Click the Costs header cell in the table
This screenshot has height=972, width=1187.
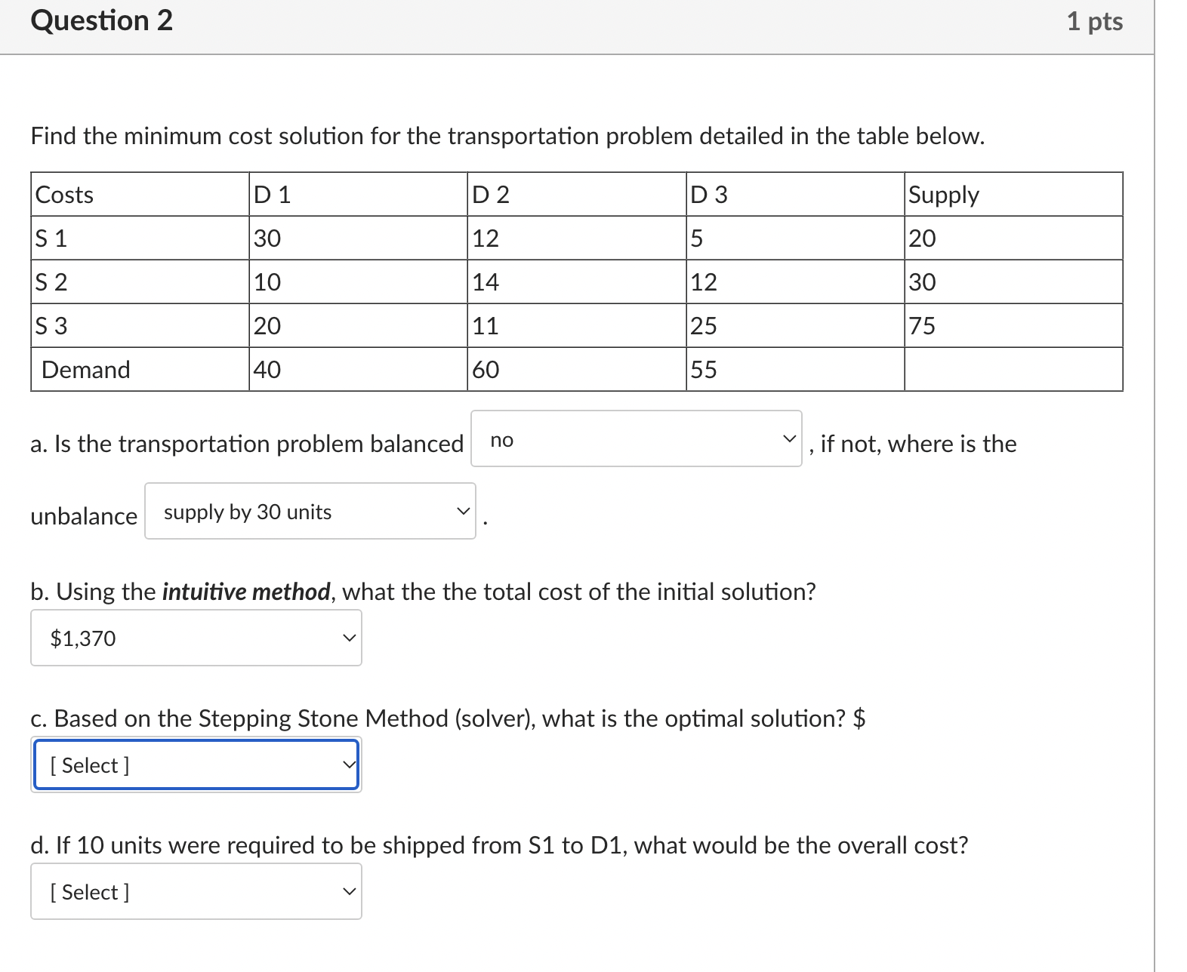[x=63, y=195]
